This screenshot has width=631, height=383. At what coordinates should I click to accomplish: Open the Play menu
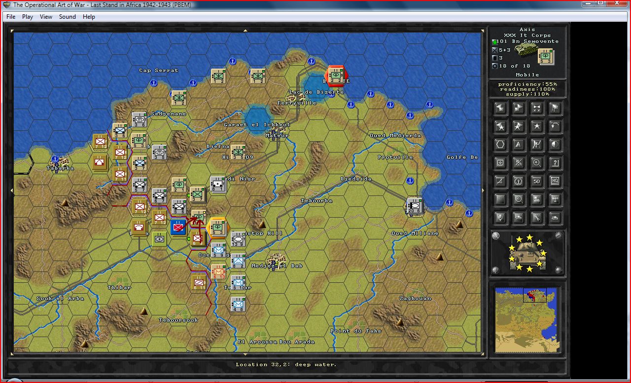[28, 17]
